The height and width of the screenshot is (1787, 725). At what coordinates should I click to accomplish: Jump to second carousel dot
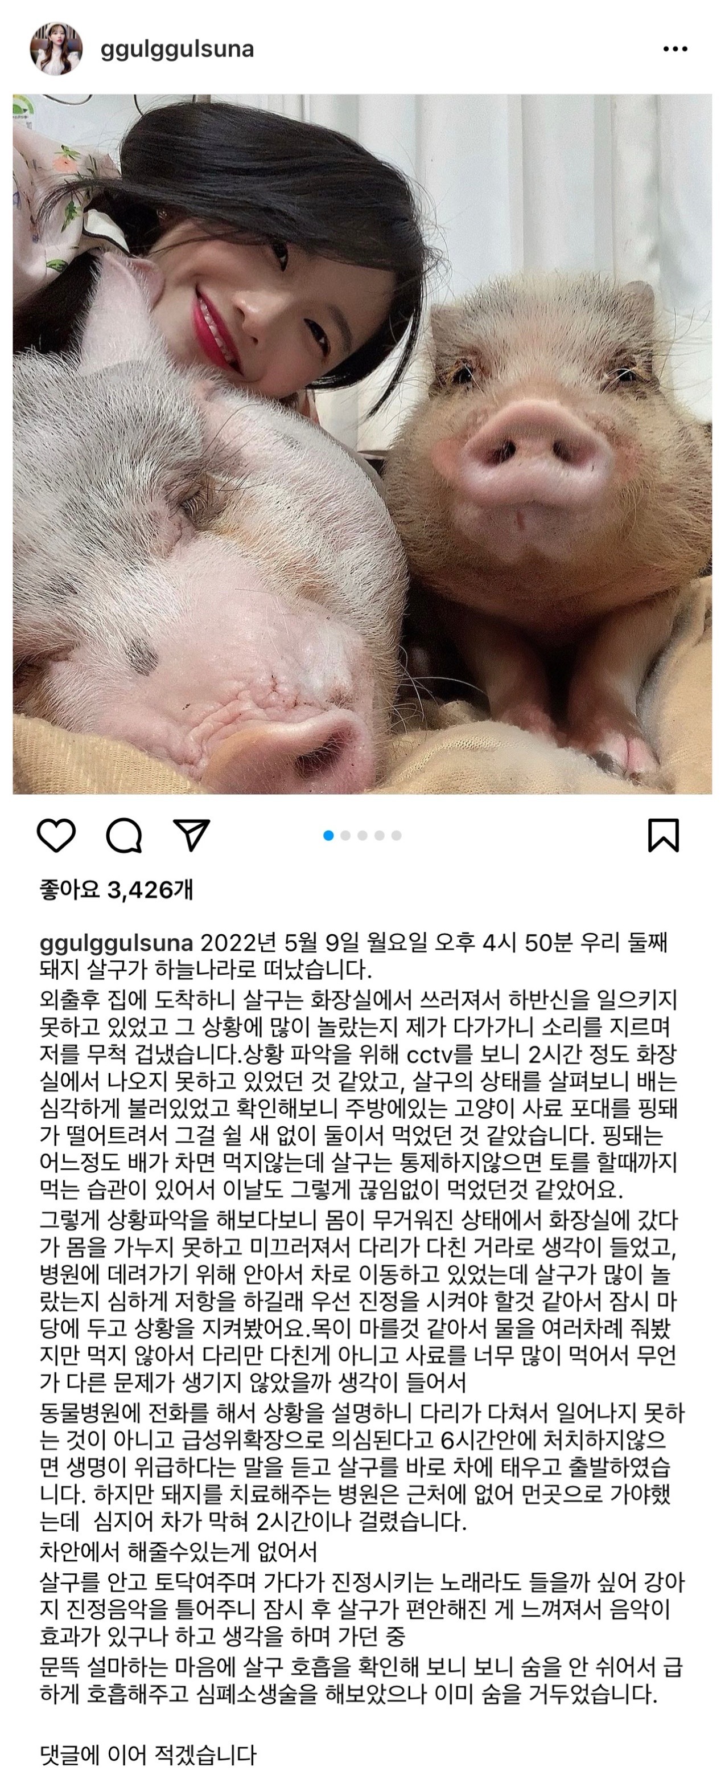point(346,835)
